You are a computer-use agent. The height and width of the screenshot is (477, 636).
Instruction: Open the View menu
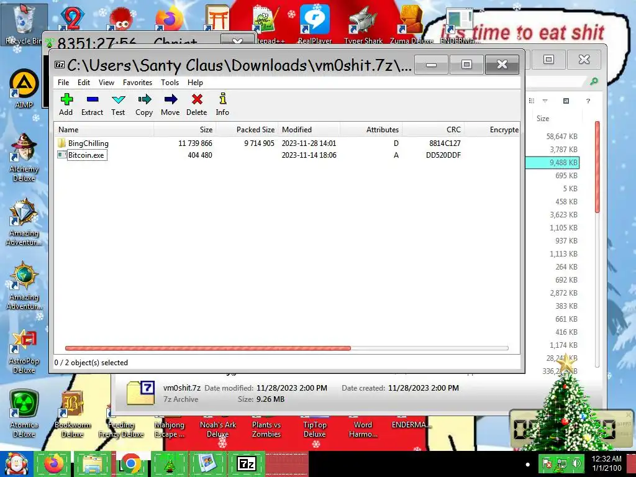pos(106,83)
